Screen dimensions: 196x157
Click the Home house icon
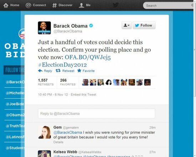click(x=6, y=5)
